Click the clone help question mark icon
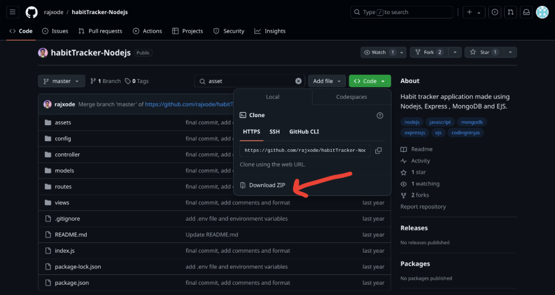 pyautogui.click(x=380, y=116)
